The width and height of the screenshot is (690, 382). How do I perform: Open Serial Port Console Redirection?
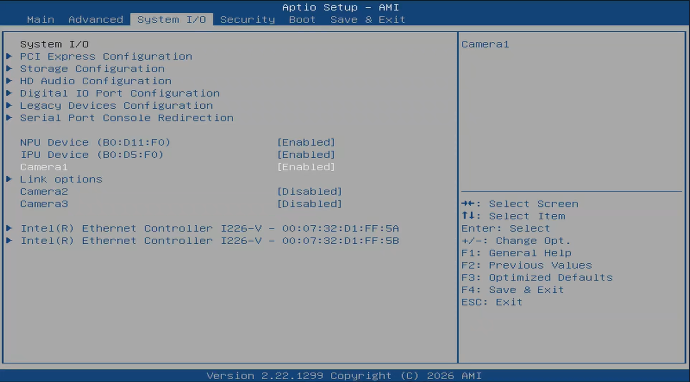[127, 117]
